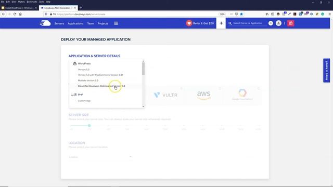This screenshot has height=187, width=333.
Task: Click the green circle extension icon
Action: pyautogui.click(x=323, y=14)
